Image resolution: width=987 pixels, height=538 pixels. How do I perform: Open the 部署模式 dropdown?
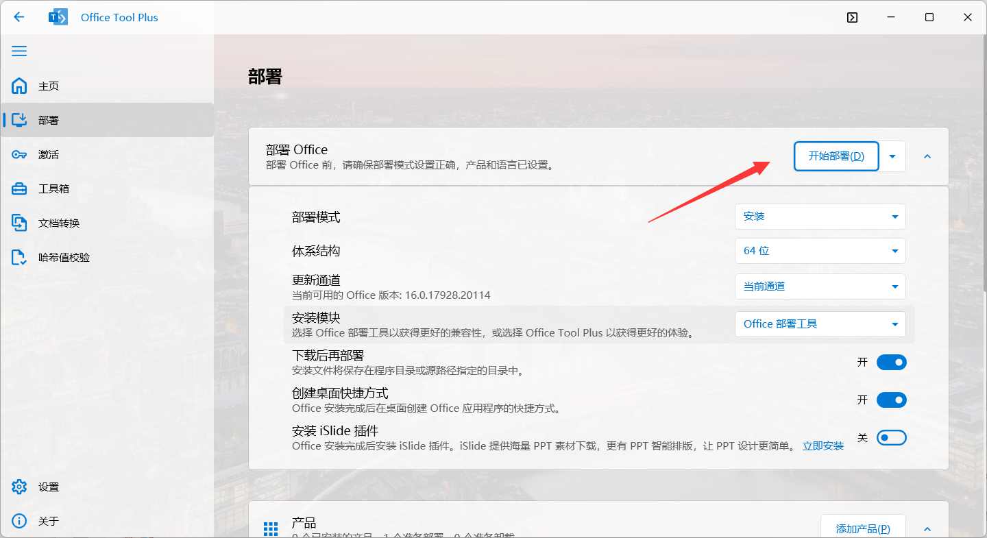click(x=820, y=217)
